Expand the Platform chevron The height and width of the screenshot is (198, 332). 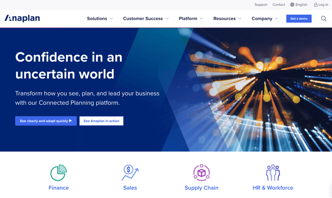coord(201,18)
